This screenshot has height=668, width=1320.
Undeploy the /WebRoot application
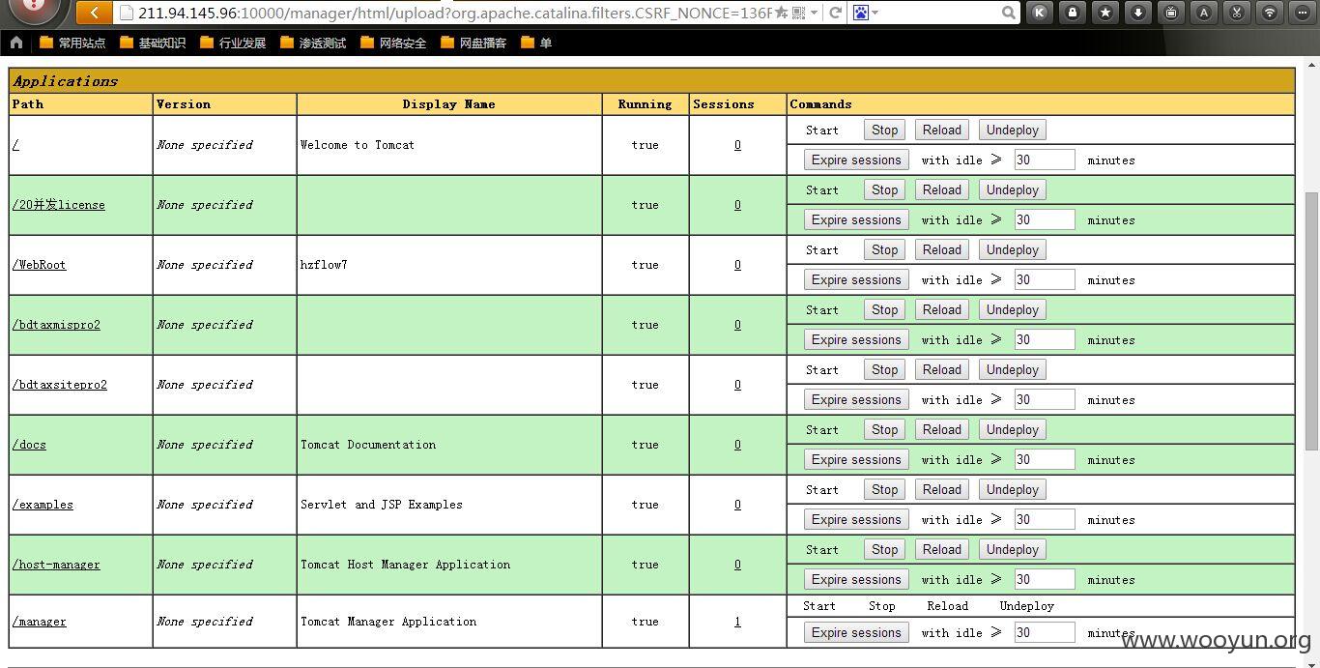pyautogui.click(x=1013, y=250)
